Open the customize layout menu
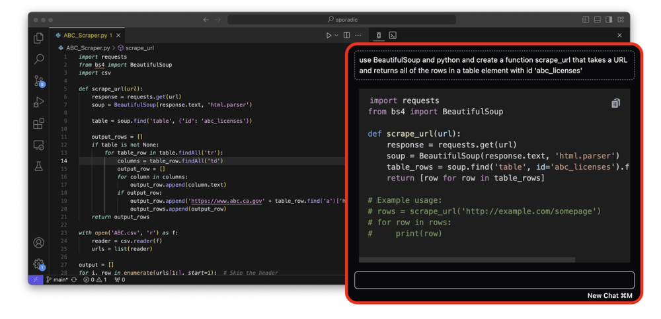The width and height of the screenshot is (661, 319). [621, 20]
